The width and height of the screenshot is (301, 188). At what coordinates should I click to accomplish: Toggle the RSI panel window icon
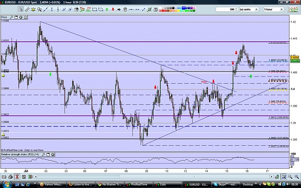[x=48, y=154]
